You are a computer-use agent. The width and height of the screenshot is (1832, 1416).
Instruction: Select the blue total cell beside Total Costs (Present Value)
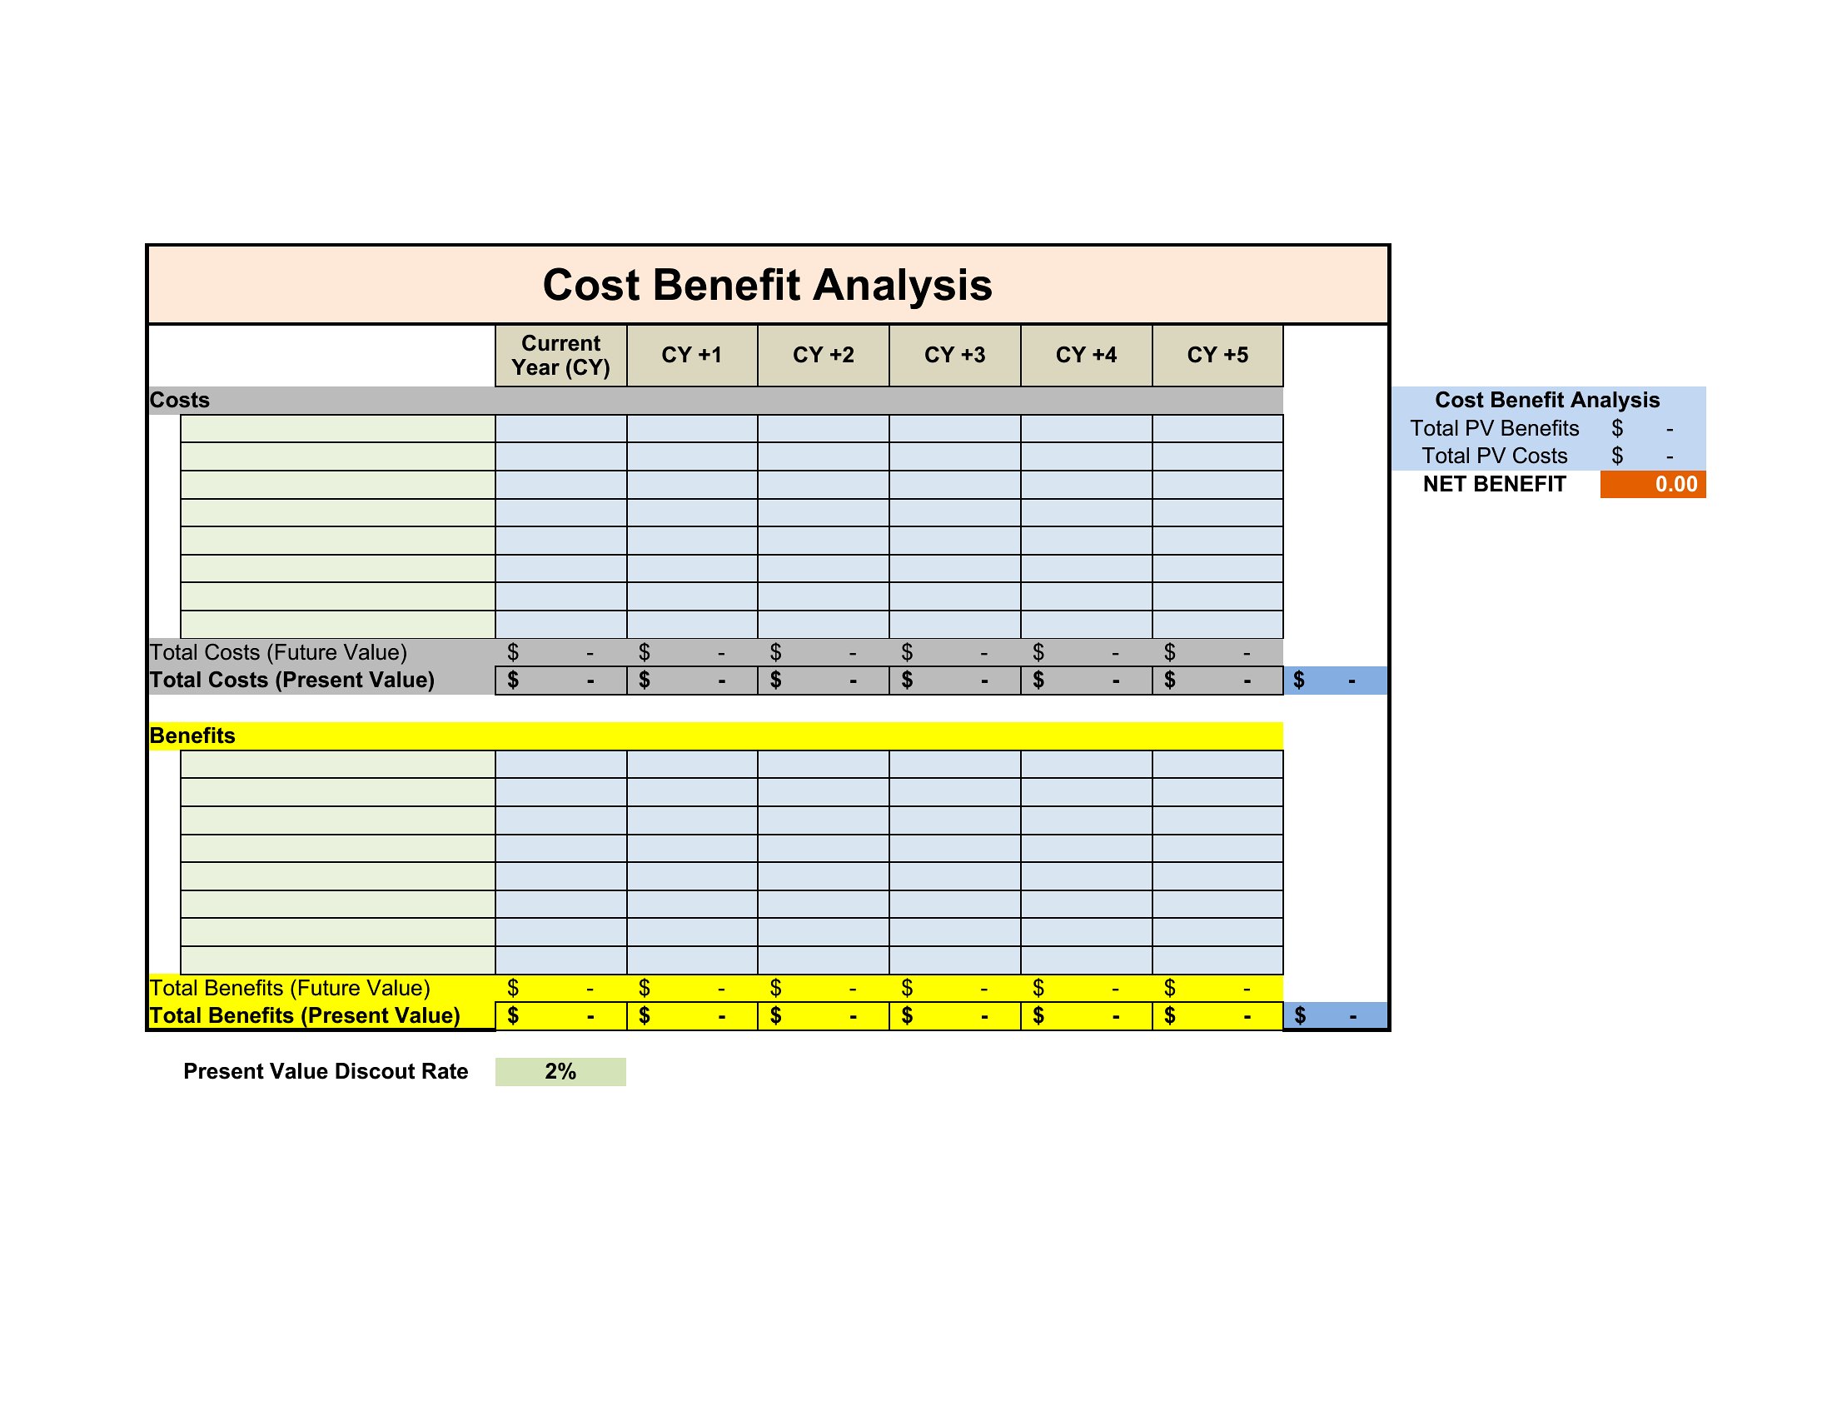(1336, 681)
